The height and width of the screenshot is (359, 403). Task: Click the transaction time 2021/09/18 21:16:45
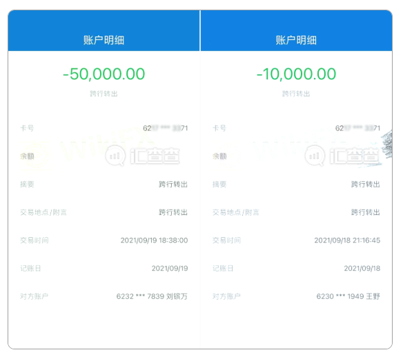(x=347, y=240)
